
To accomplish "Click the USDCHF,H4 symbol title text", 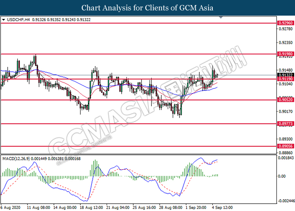I will pyautogui.click(x=19, y=19).
